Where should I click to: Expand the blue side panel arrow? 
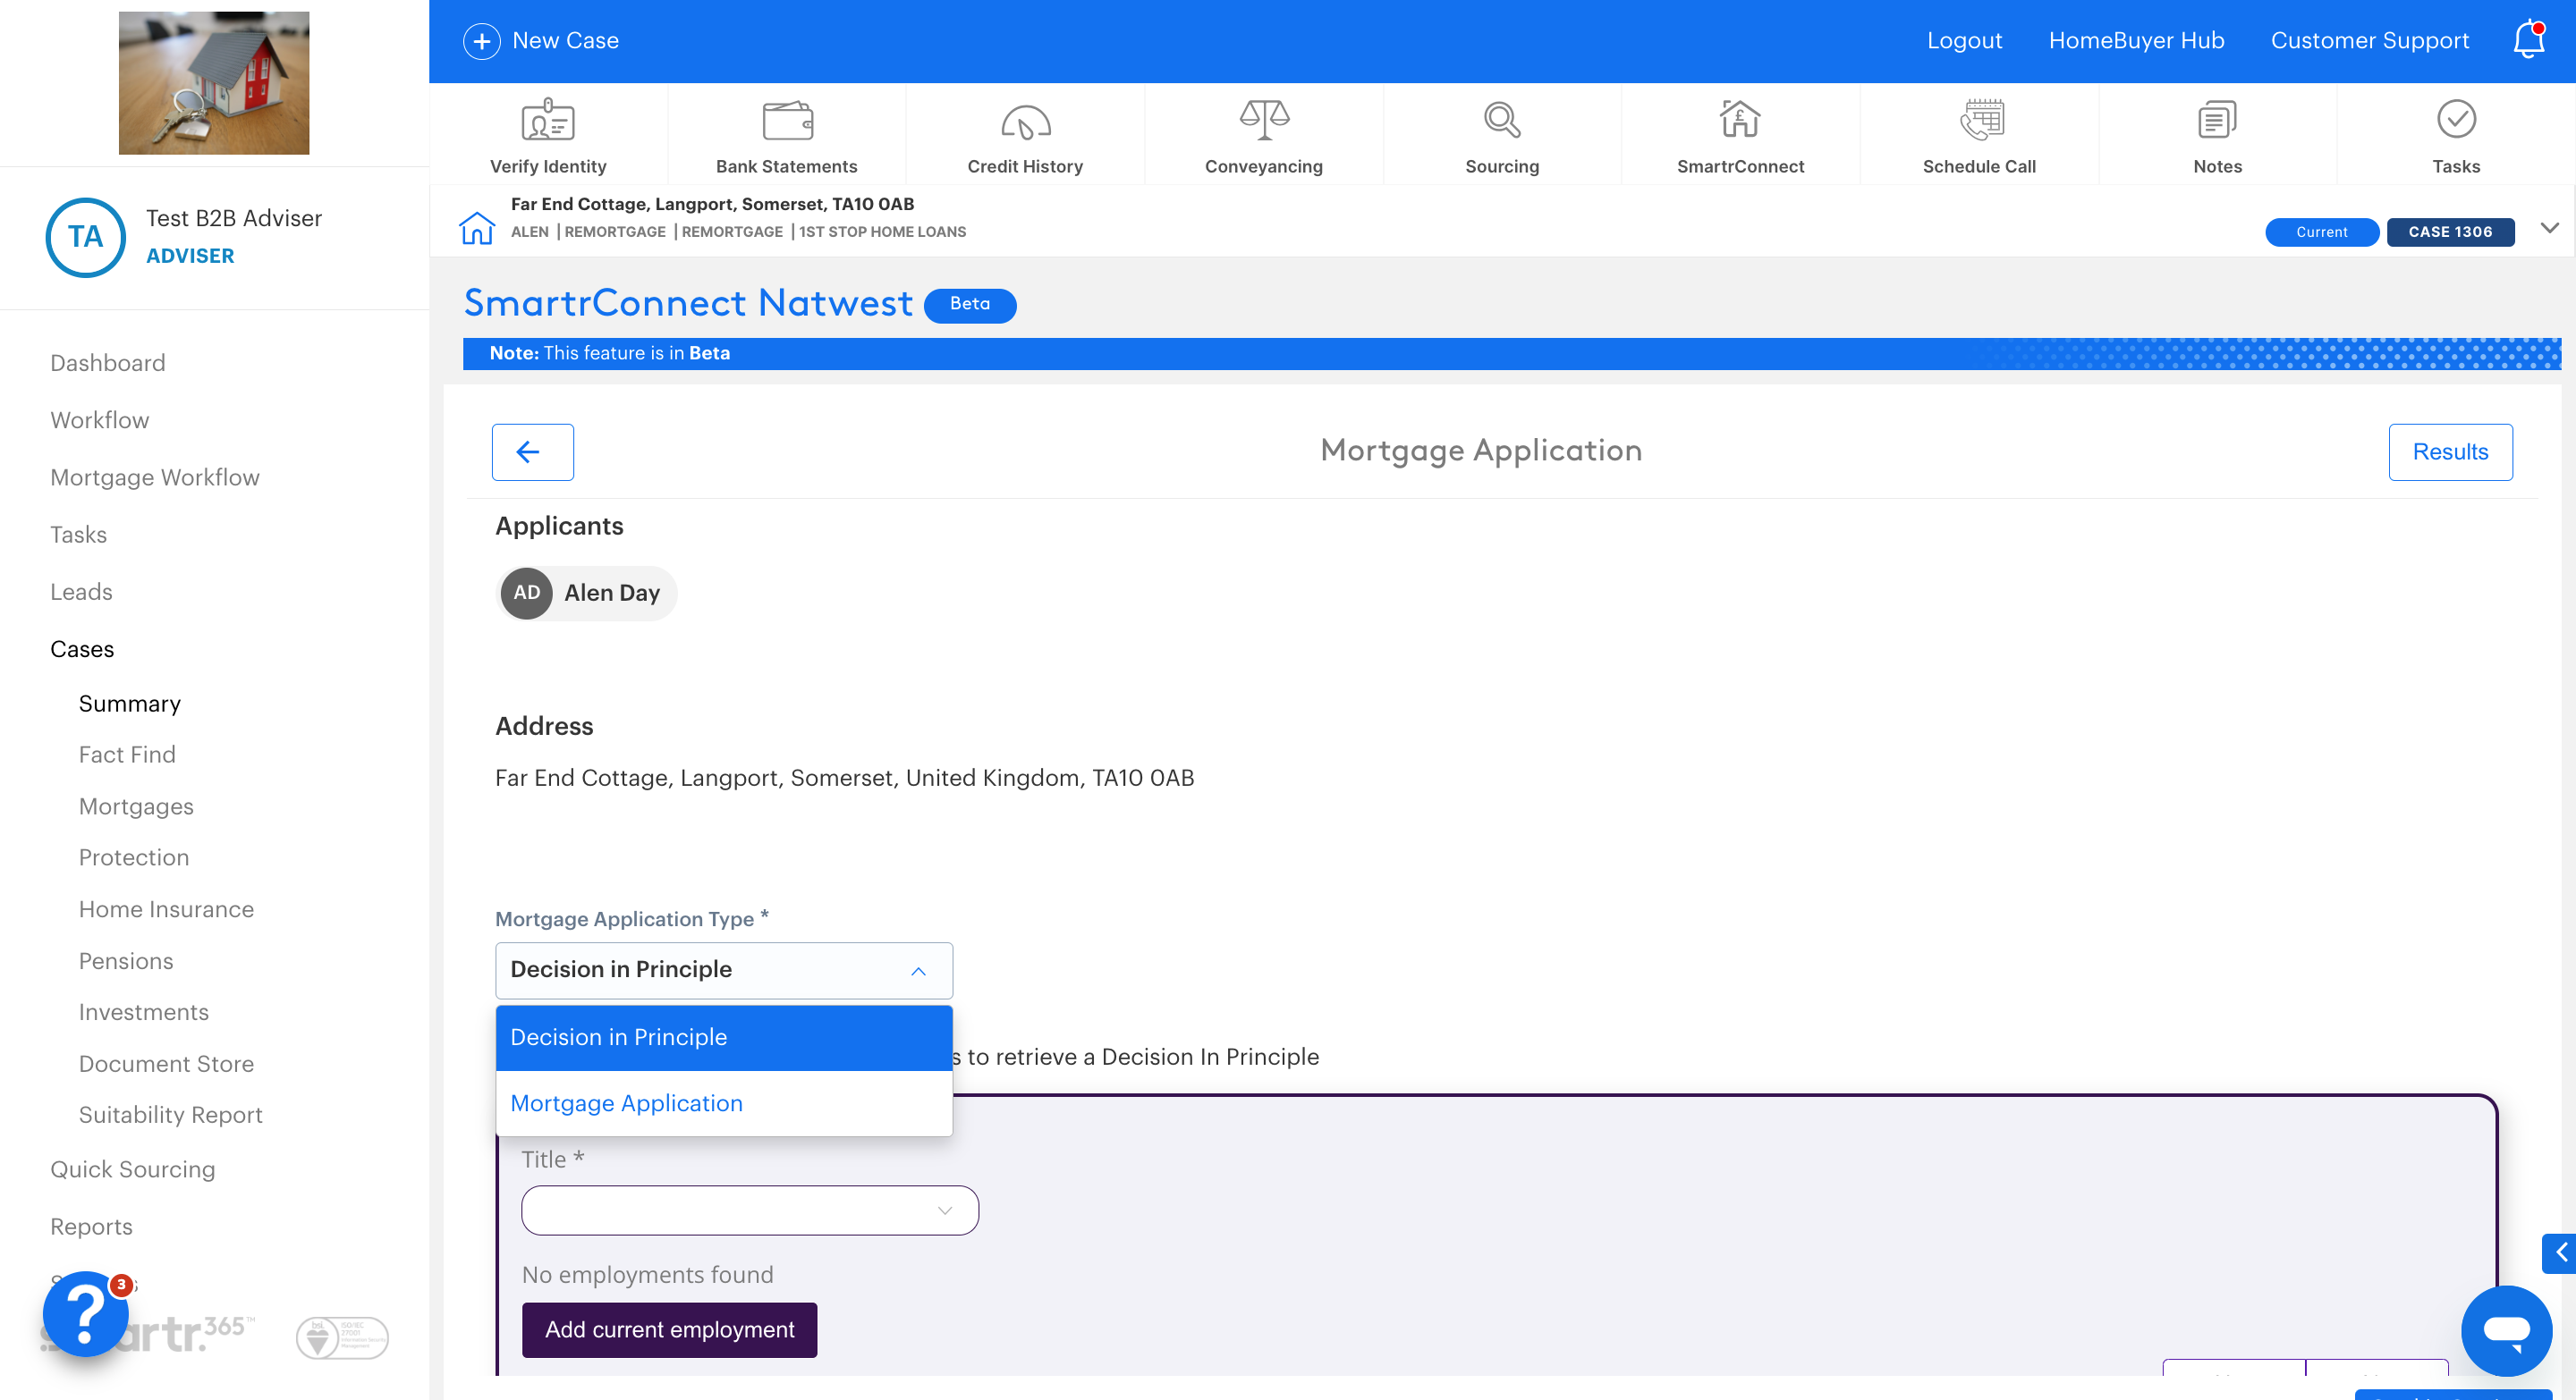[x=2559, y=1253]
